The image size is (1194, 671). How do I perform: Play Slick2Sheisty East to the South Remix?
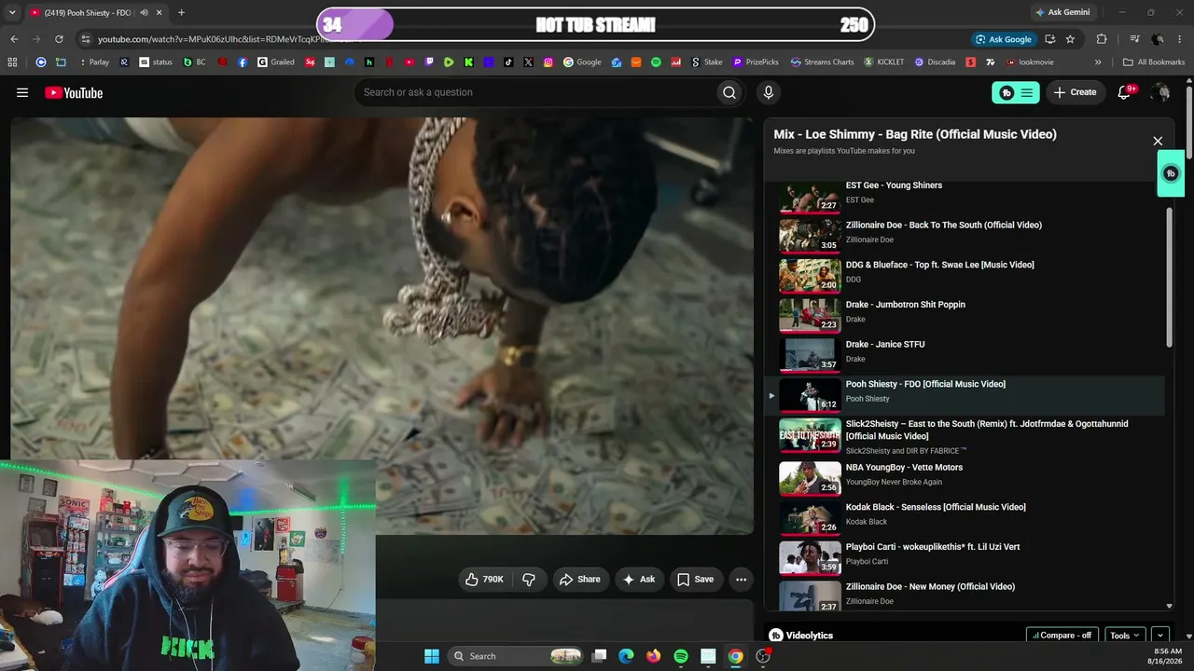point(964,435)
